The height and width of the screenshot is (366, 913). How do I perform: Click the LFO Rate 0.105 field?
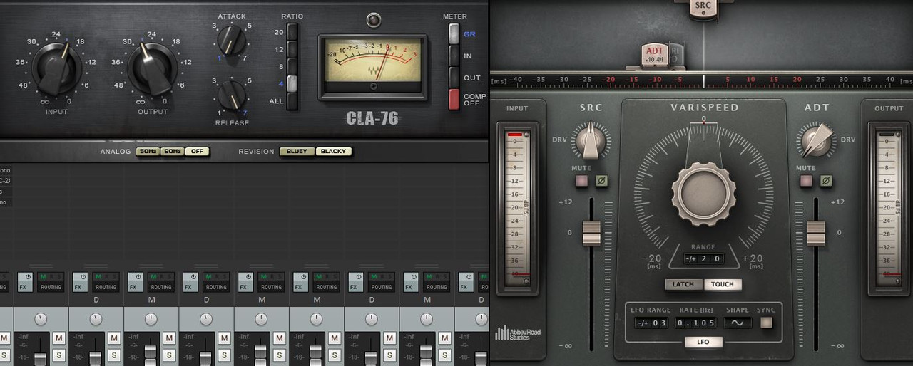[696, 323]
